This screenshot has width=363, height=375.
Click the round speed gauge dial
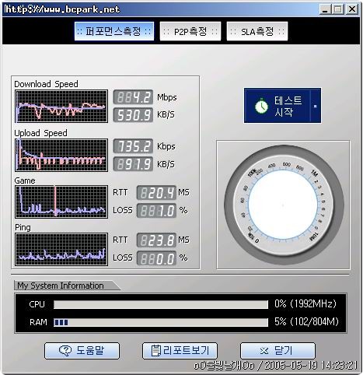click(284, 205)
